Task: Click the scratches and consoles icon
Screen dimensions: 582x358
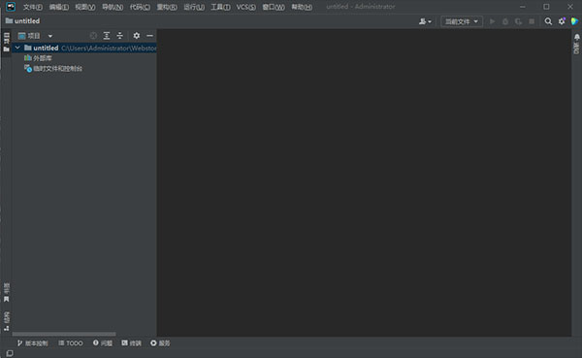Action: point(28,68)
